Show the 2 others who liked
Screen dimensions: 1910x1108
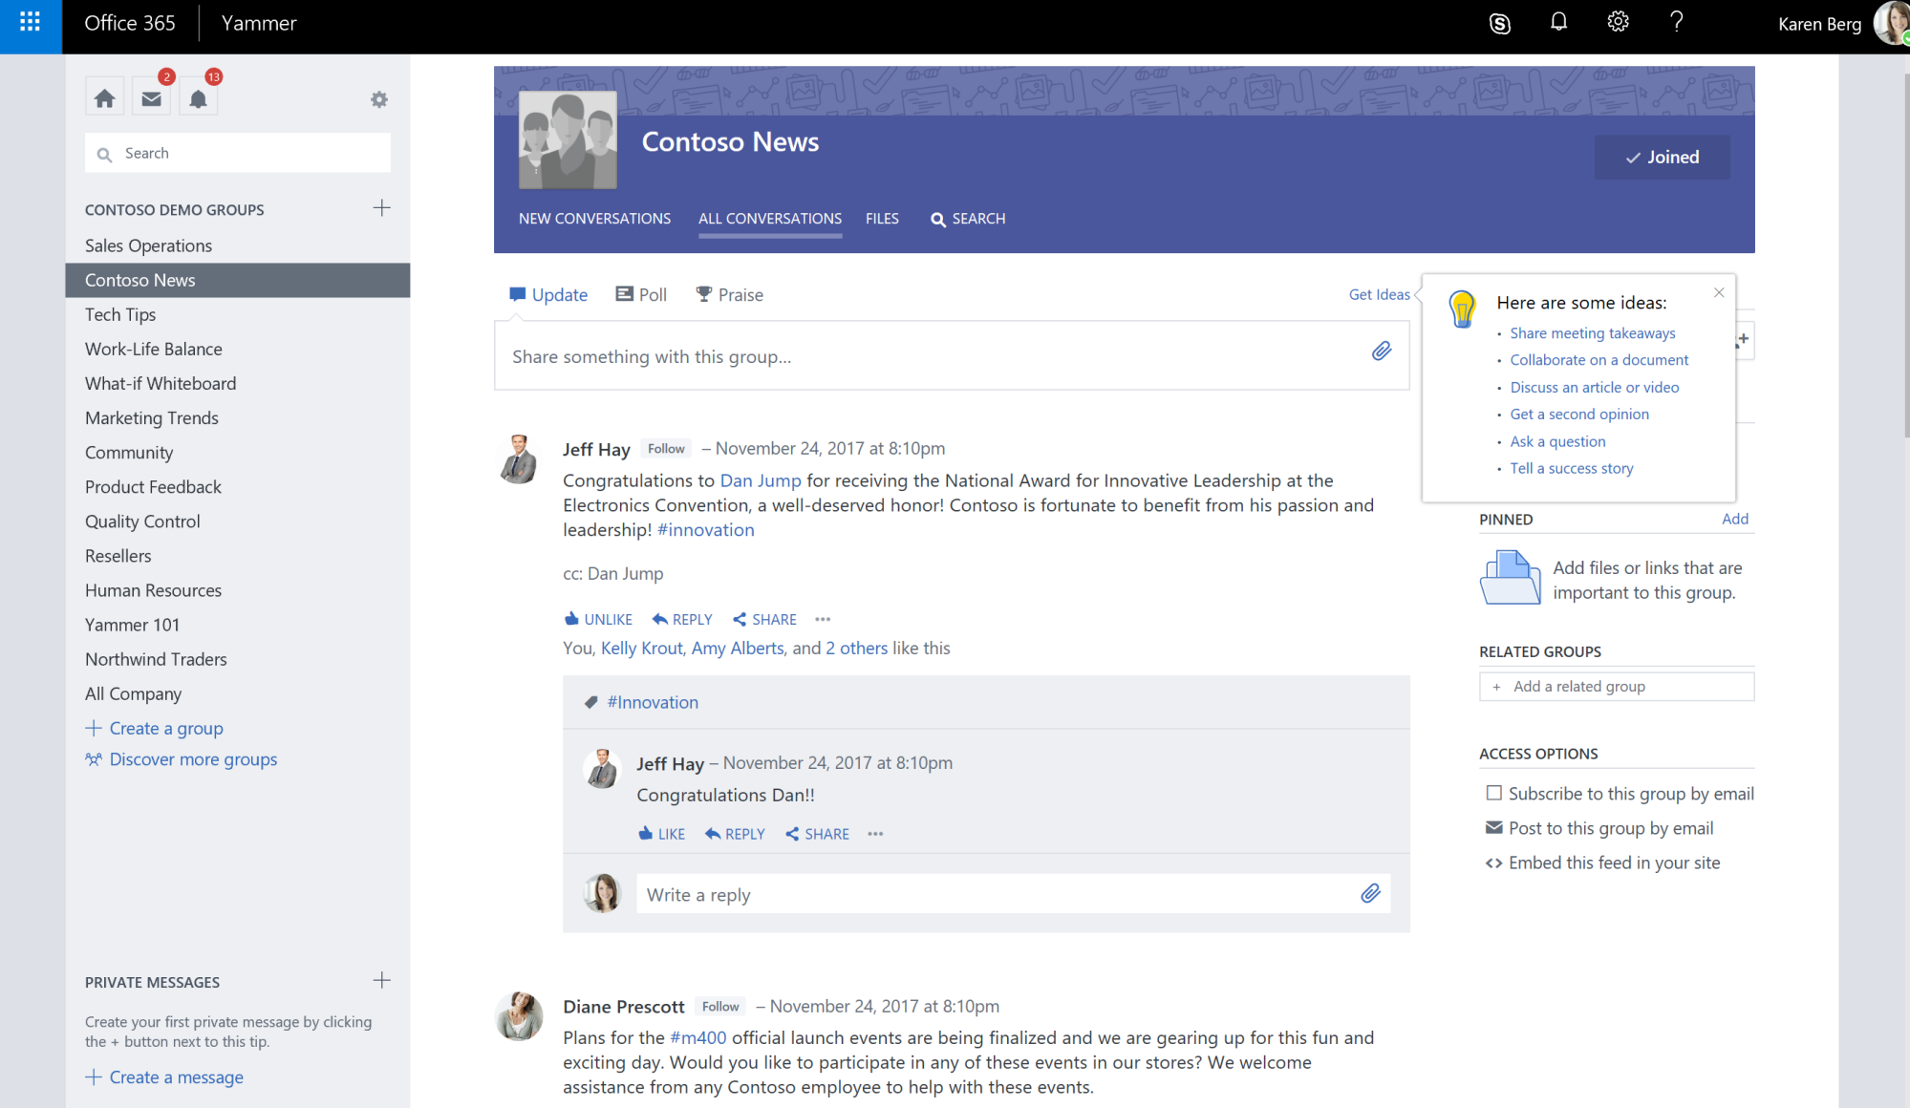pos(856,649)
